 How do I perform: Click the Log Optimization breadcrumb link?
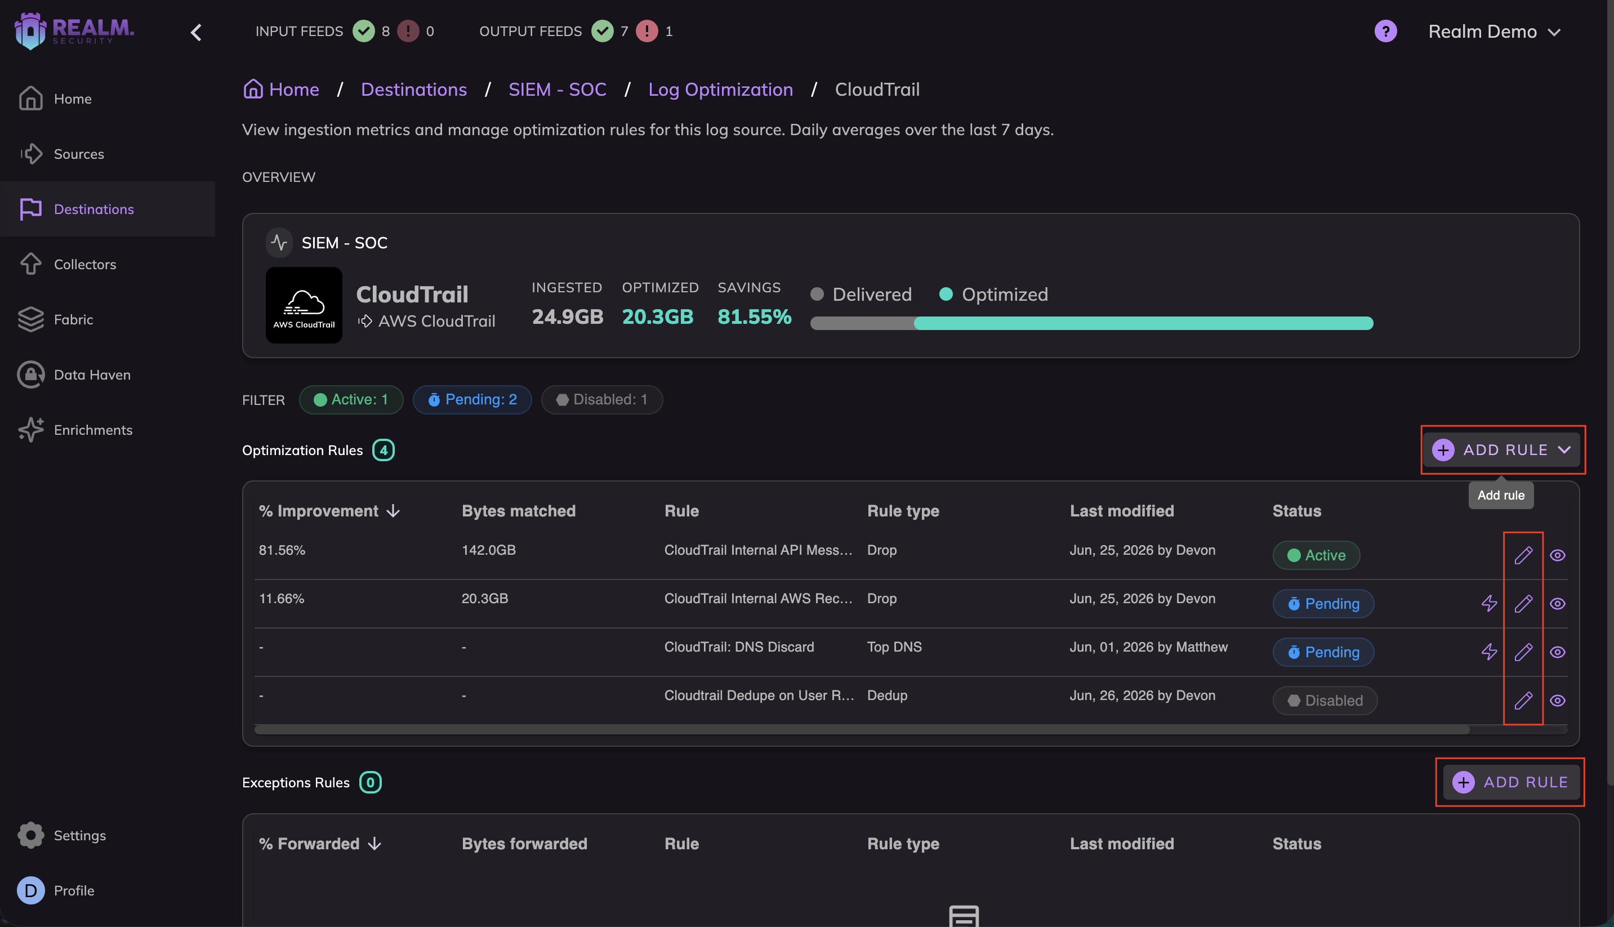(720, 89)
